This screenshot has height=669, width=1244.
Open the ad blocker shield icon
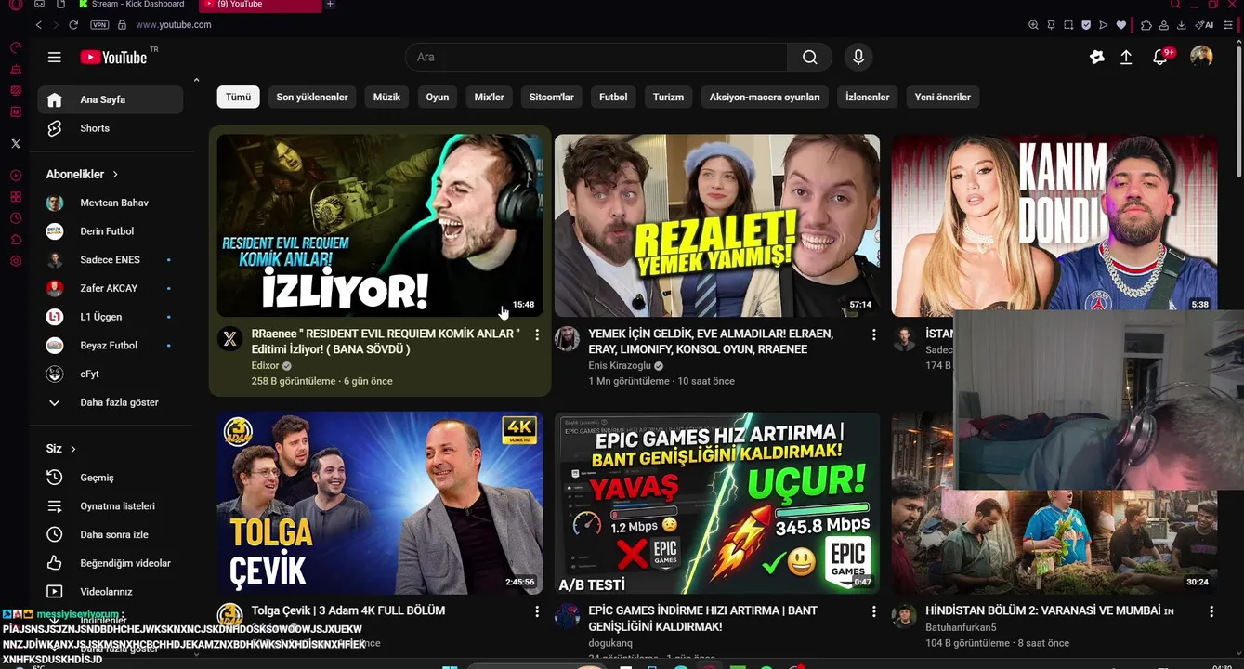[x=1085, y=25]
